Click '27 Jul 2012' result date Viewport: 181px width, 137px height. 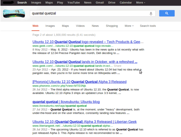pyautogui.click(x=40, y=110)
